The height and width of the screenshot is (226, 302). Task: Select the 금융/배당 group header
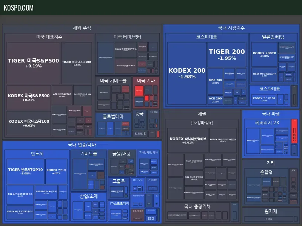[122, 154]
